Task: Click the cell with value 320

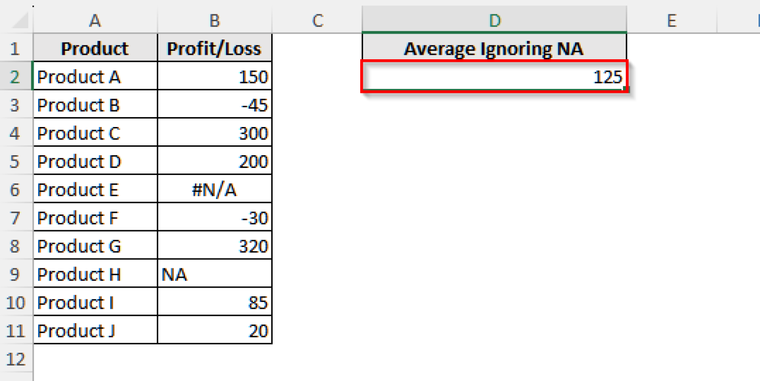Action: pos(214,246)
